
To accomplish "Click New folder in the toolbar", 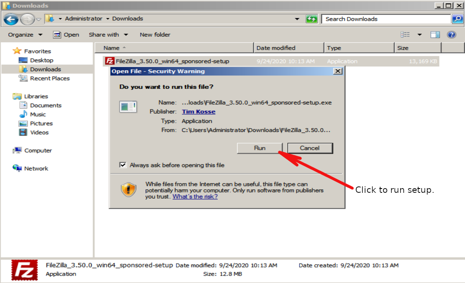I will [155, 35].
